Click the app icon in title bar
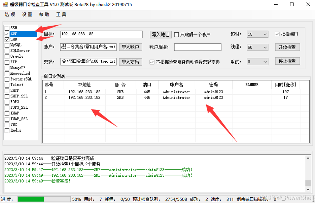The width and height of the screenshot is (315, 203). (x=5, y=4)
